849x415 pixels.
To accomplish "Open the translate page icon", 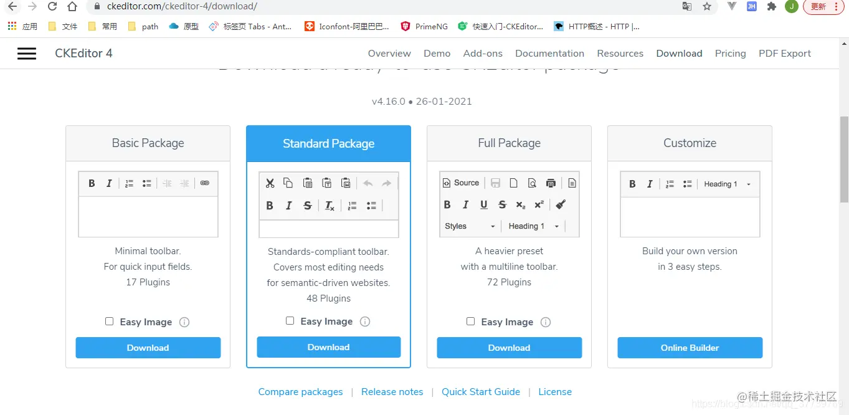I will pos(687,6).
